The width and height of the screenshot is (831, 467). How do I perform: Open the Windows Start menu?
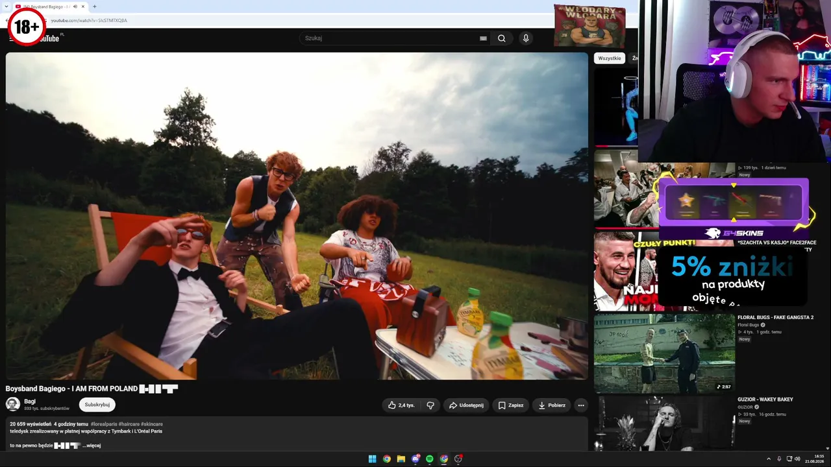click(x=373, y=459)
